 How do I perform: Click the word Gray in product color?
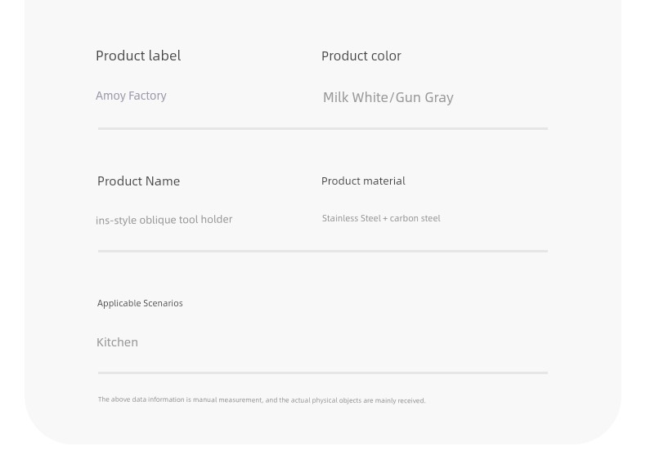439,98
